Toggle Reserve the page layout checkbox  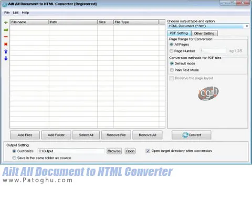172,78
